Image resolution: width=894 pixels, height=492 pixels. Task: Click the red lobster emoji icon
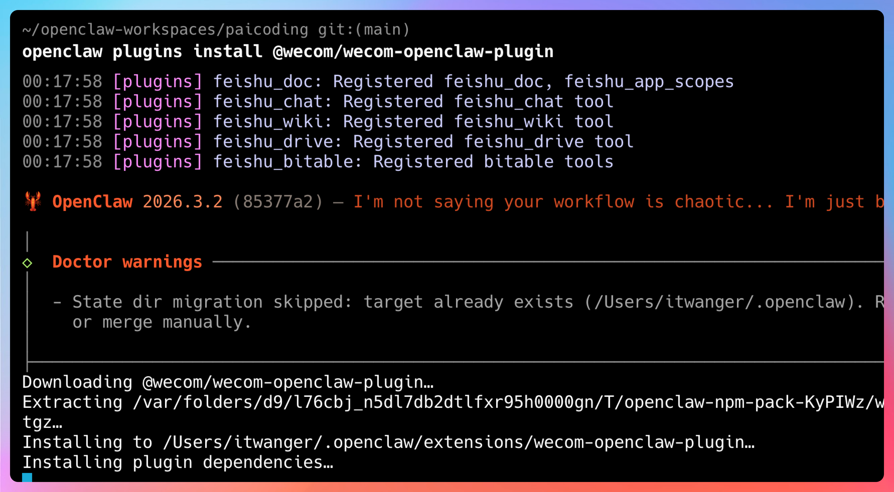tap(33, 201)
